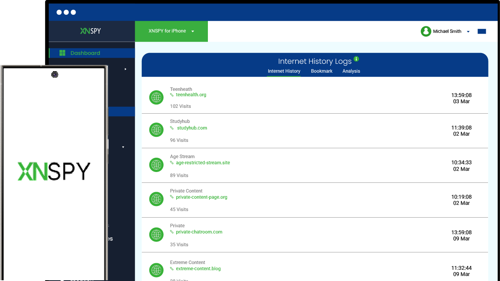Click the XNSPY logo in the sidebar header
The height and width of the screenshot is (281, 500).
(x=90, y=31)
